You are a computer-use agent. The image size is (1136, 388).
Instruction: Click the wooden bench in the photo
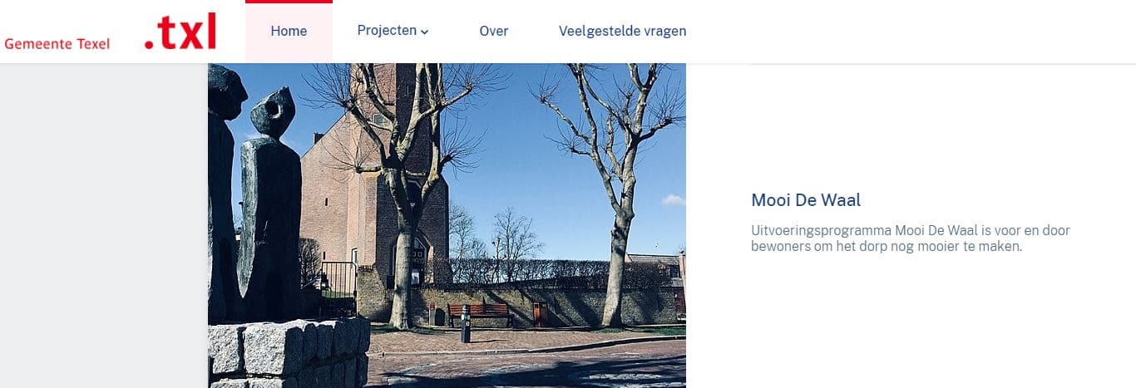[x=480, y=314]
